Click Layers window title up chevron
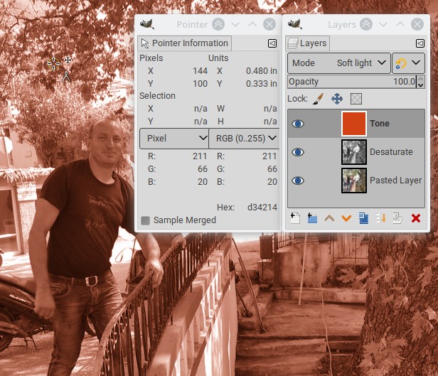Viewport: 438px width, 376px height. pyautogui.click(x=400, y=24)
